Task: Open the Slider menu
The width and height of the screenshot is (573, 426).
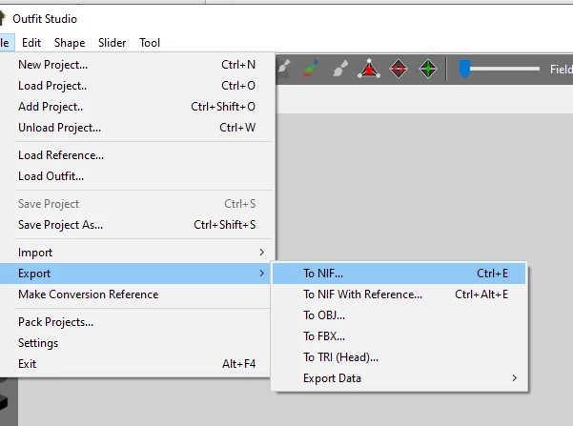Action: pos(112,43)
